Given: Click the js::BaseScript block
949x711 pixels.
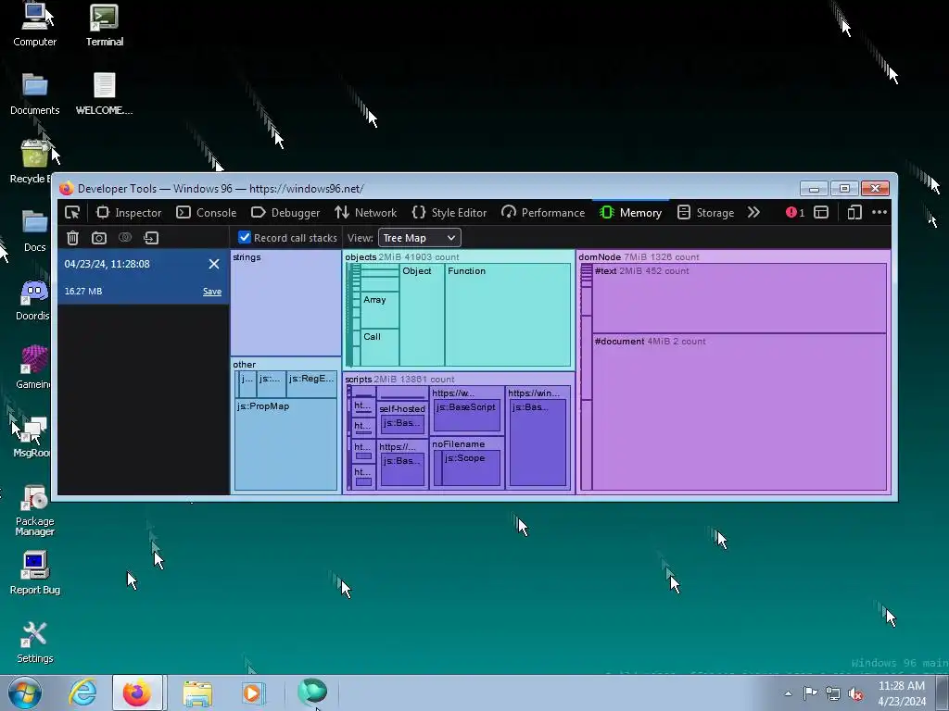Looking at the screenshot, I should 467,414.
